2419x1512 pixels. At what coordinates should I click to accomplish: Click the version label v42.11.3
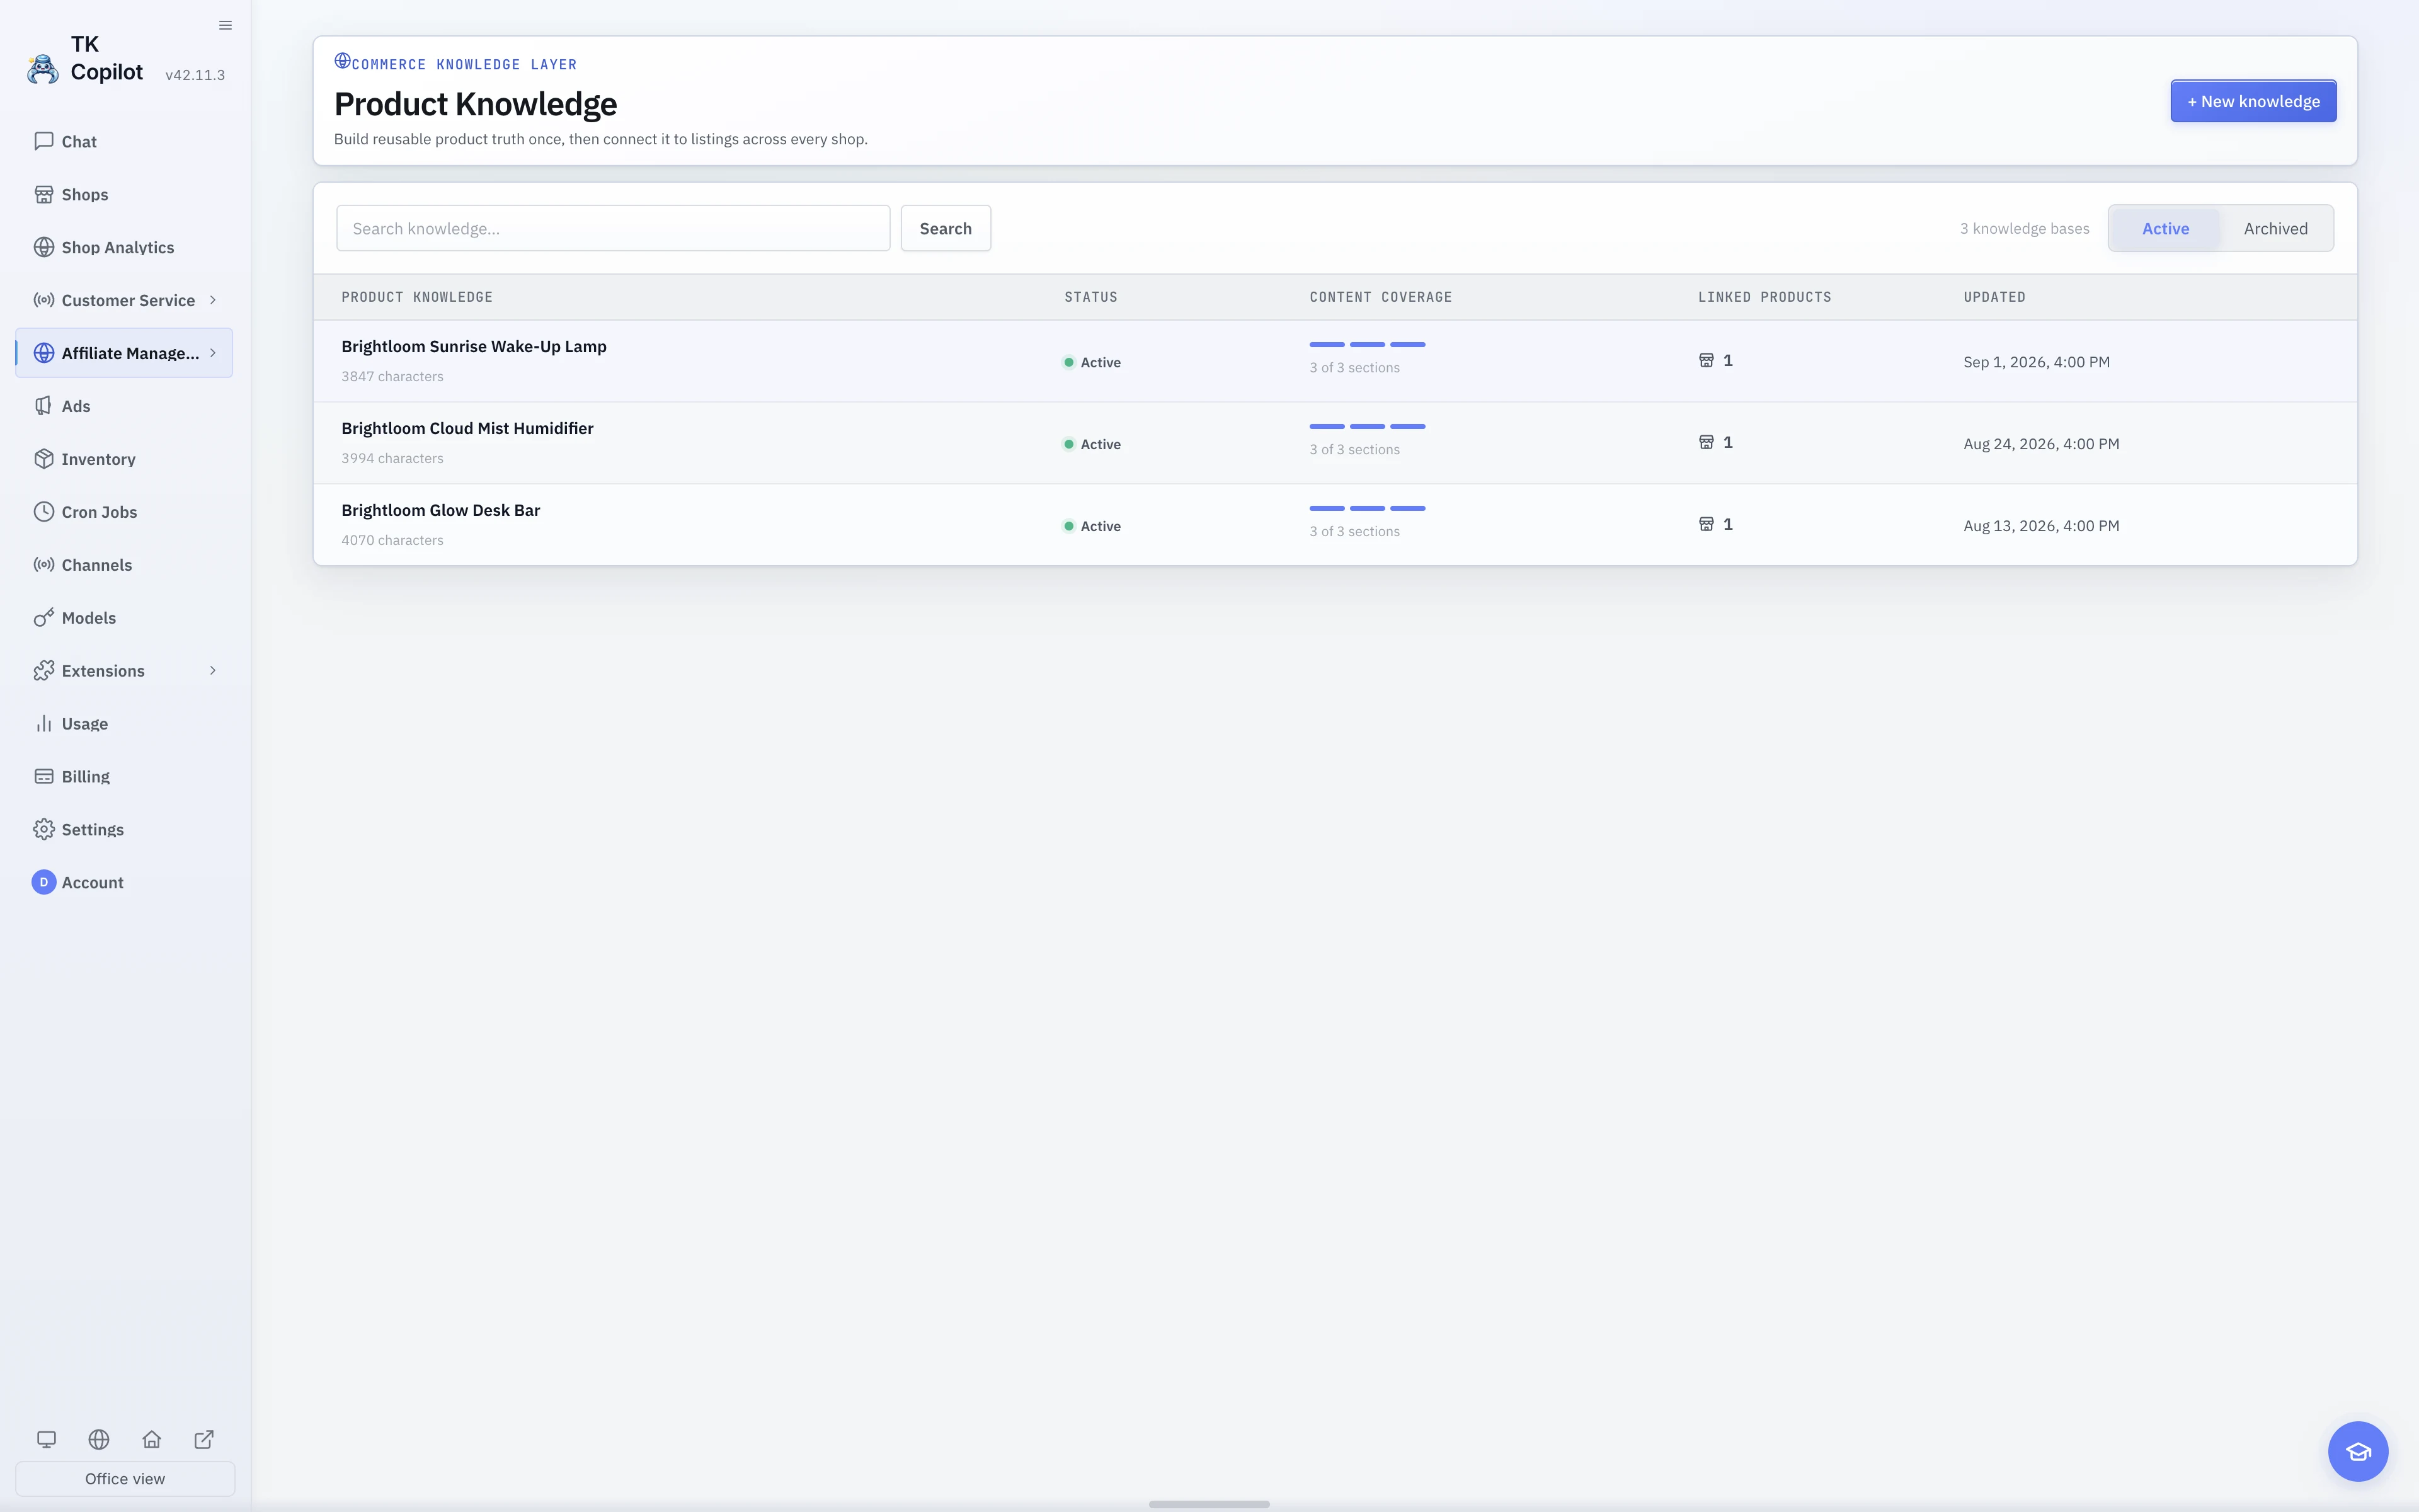pos(195,75)
